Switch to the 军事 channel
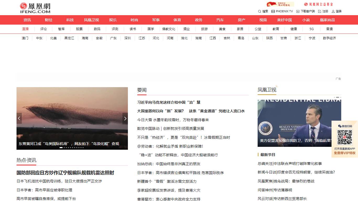358x201 pixels. pyautogui.click(x=156, y=20)
